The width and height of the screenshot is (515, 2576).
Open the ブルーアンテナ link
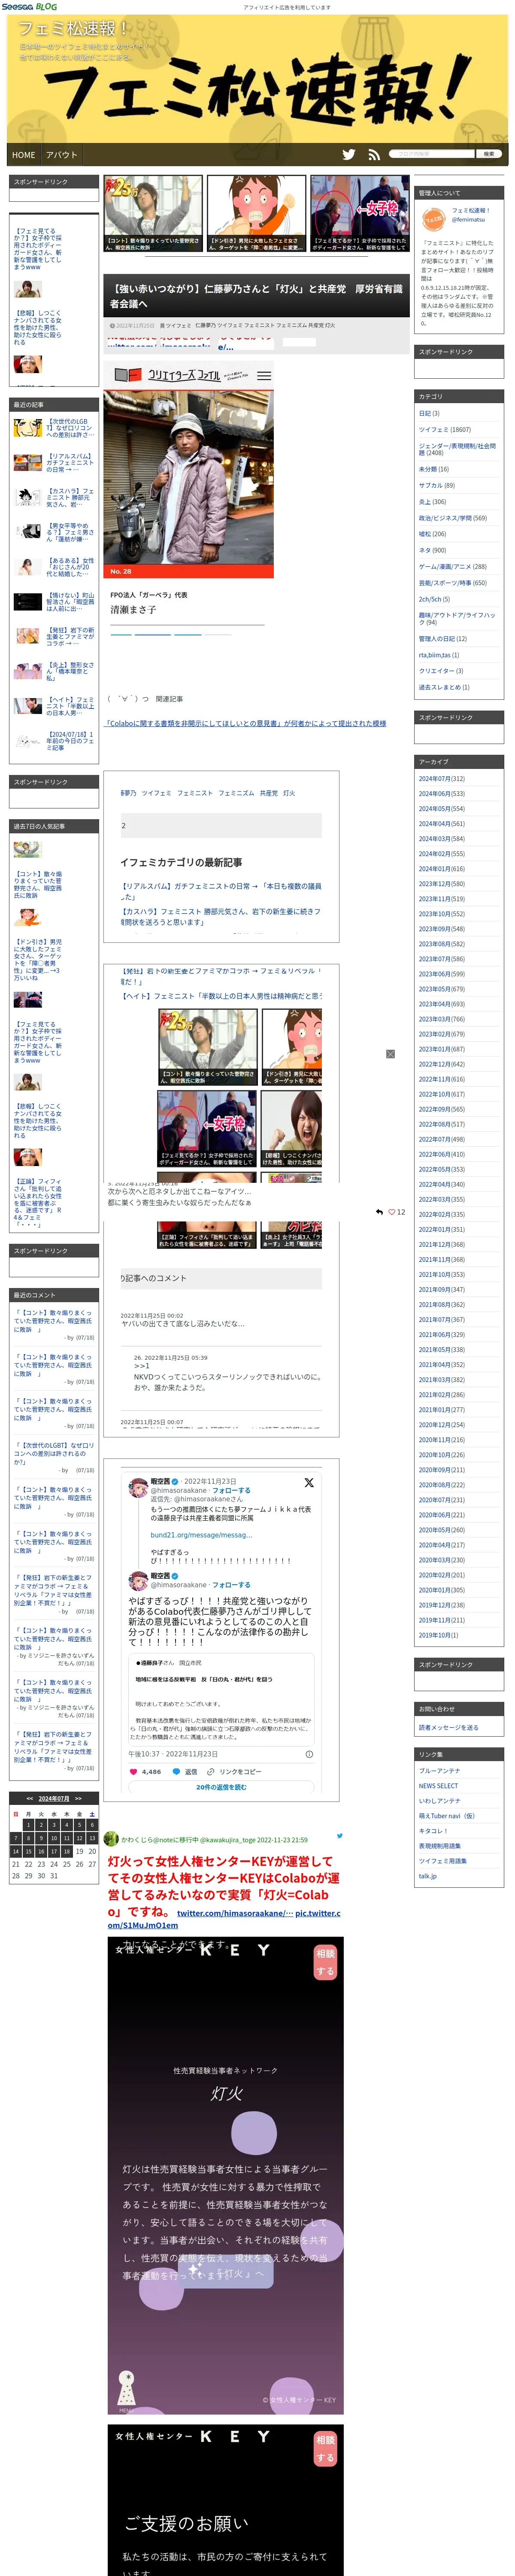(439, 1770)
